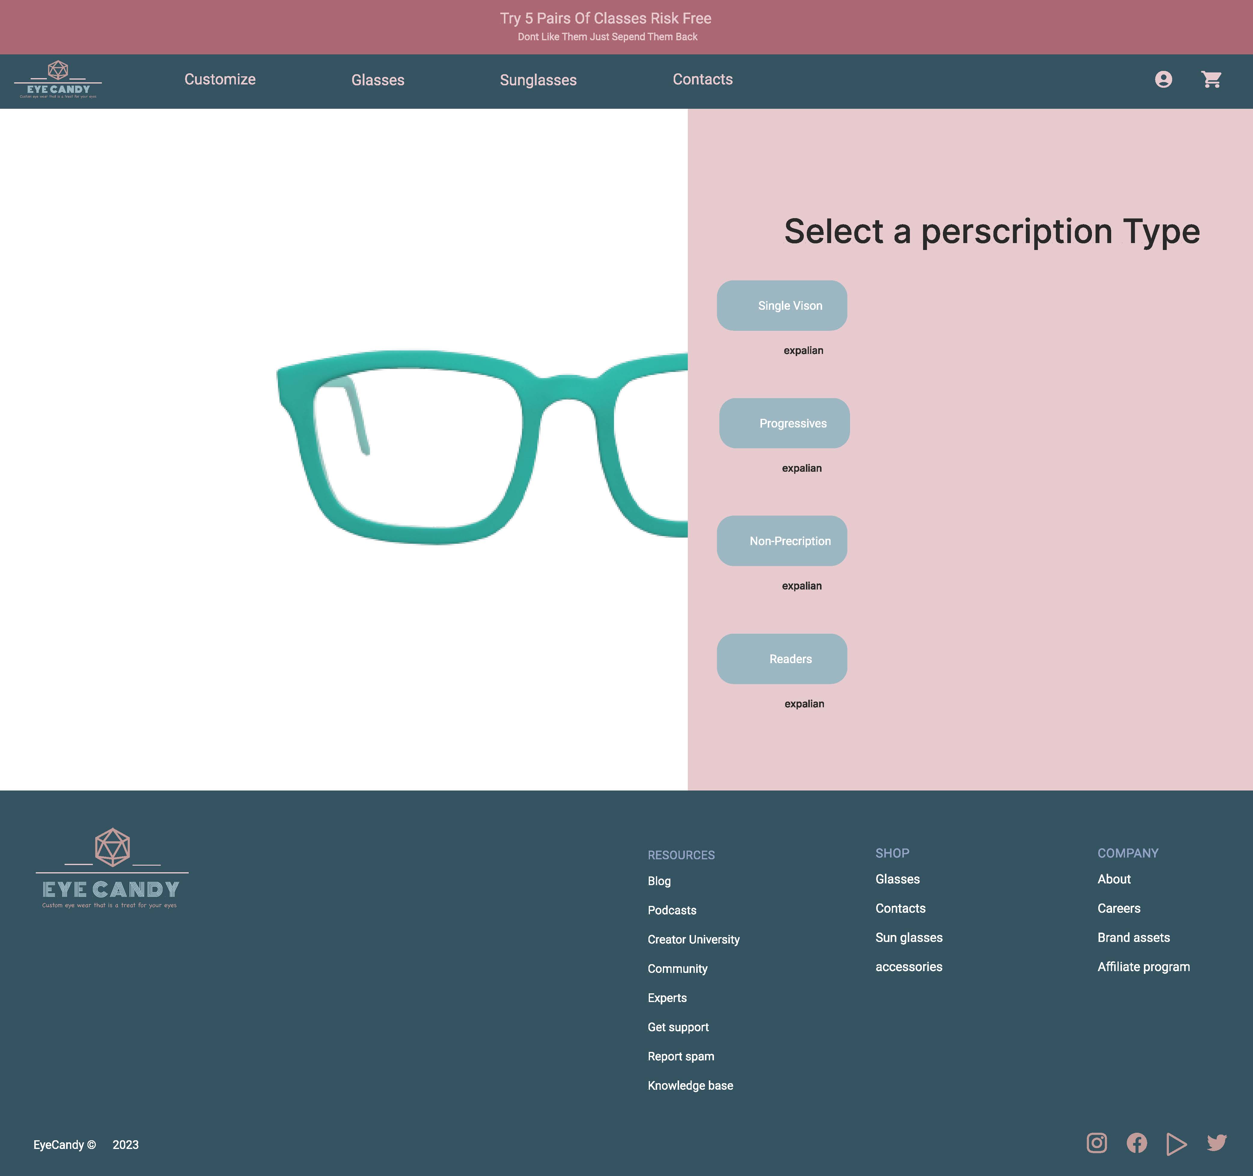
Task: Select the Readers prescription type
Action: tap(782, 659)
